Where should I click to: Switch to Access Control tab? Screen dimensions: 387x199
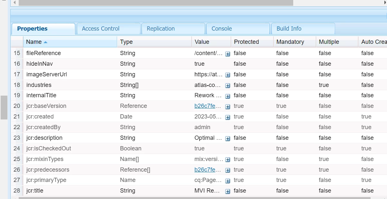tap(109, 29)
